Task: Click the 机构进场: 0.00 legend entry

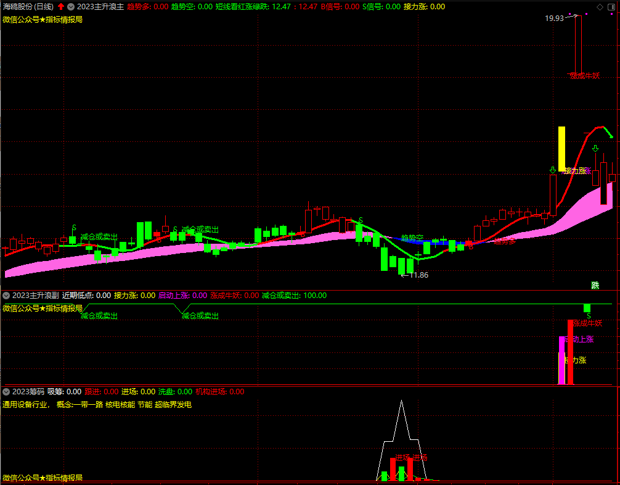Action: pos(220,392)
